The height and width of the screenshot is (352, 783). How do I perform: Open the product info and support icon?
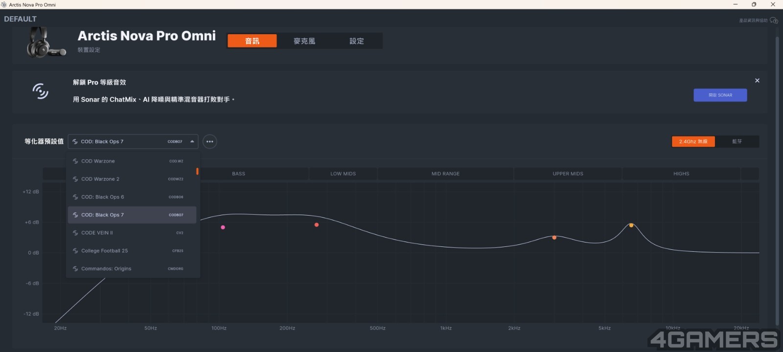[x=774, y=21]
